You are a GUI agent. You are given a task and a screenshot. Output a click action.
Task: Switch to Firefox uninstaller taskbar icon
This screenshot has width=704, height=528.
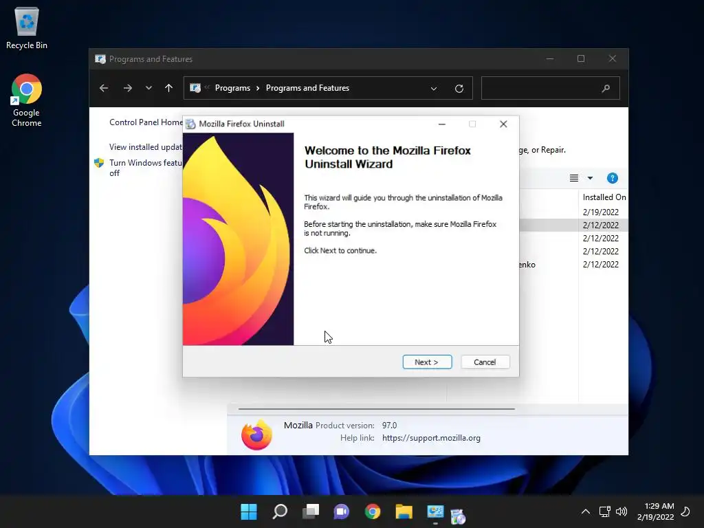click(x=458, y=516)
